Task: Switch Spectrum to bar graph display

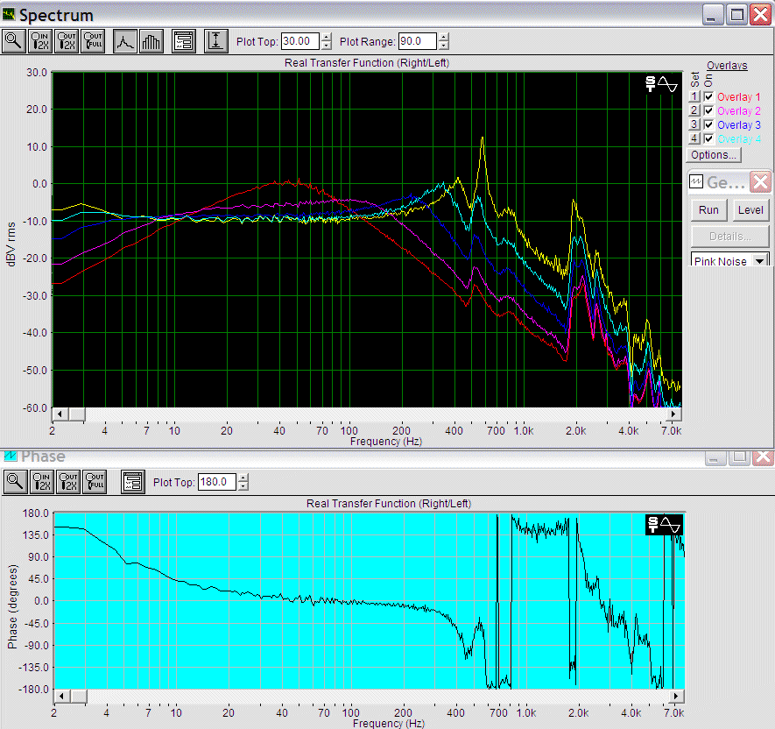Action: (151, 41)
